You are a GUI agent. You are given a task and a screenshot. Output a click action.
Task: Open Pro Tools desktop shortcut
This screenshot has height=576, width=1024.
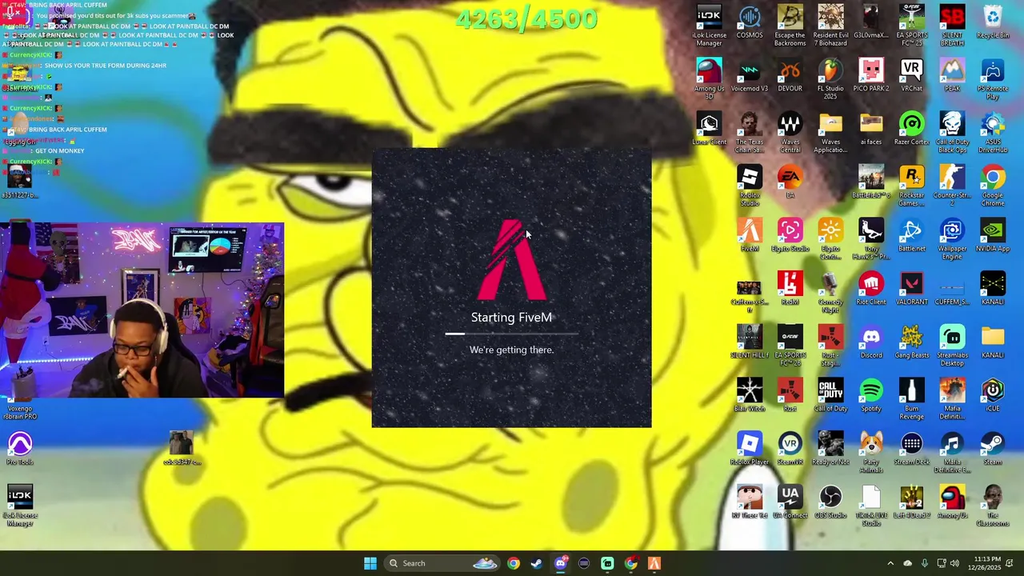(x=20, y=450)
